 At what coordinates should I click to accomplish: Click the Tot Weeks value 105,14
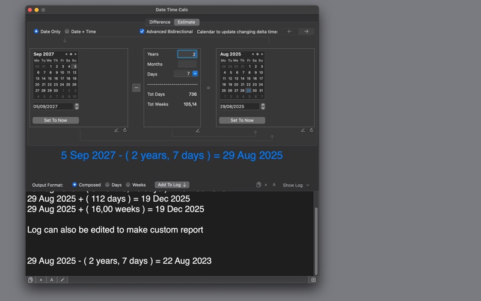[190, 104]
